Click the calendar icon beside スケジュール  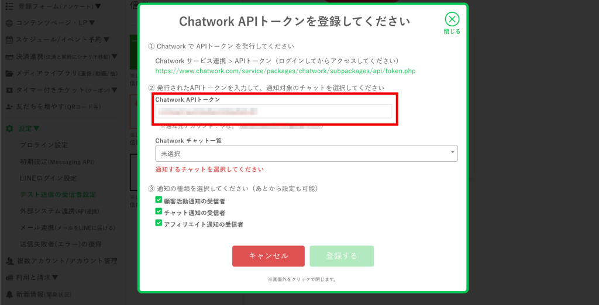[9, 40]
